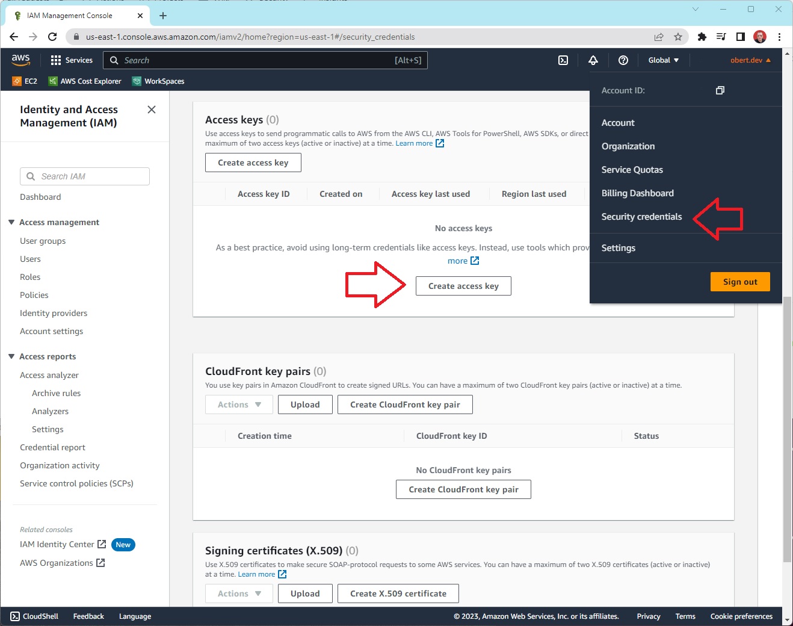Open IAM Identity Center external link
This screenshot has width=793, height=626.
63,544
